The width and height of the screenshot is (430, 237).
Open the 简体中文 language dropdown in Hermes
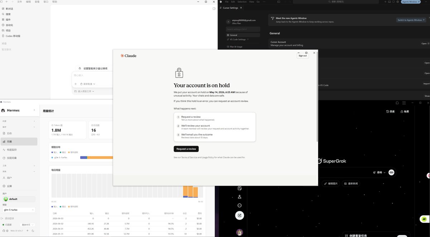[28, 225]
